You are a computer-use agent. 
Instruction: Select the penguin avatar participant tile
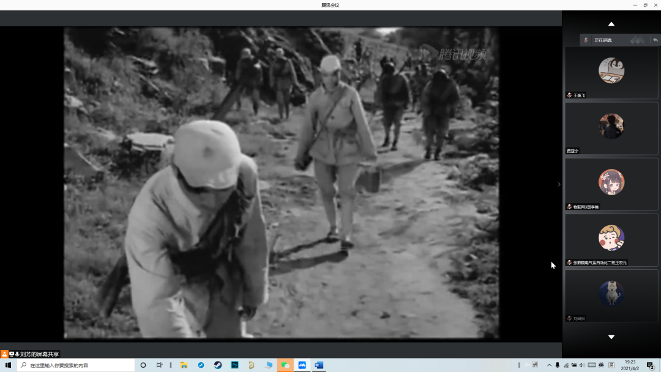click(x=611, y=73)
